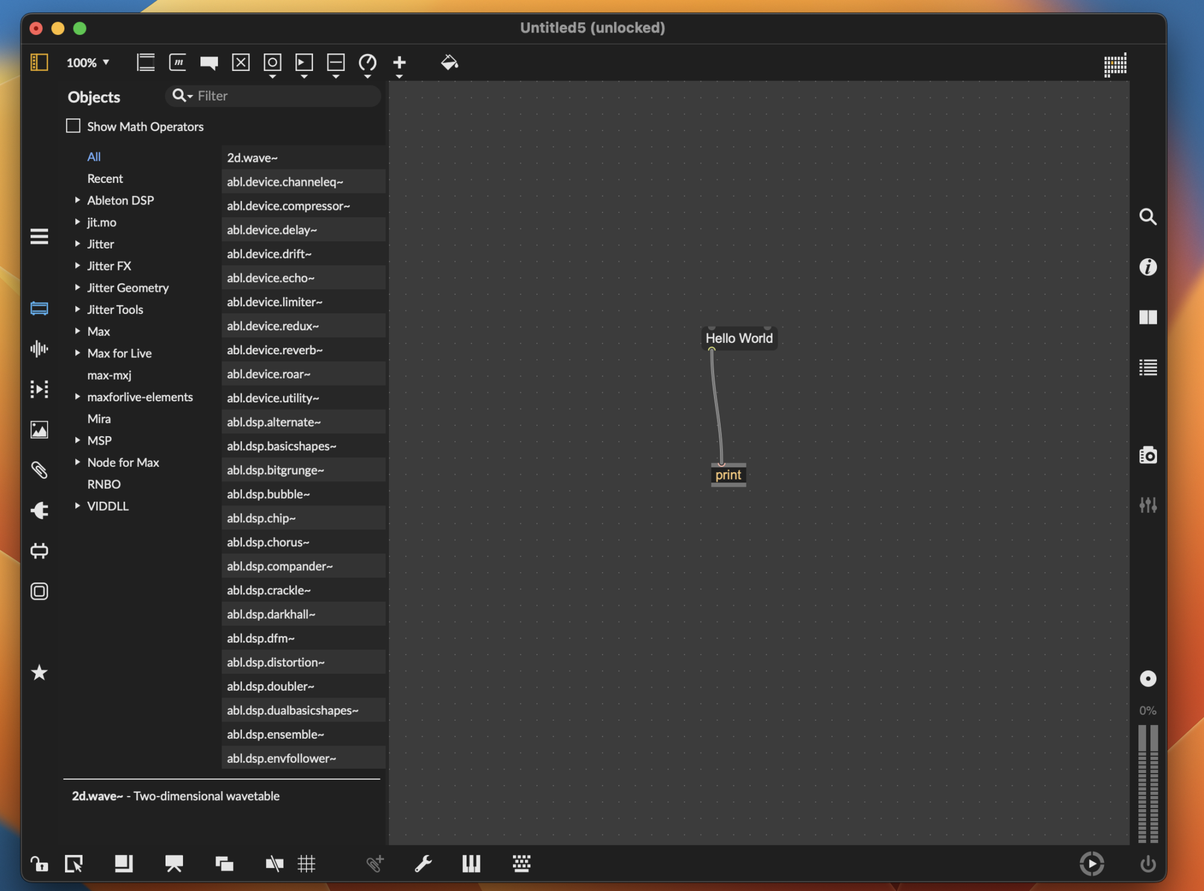Select the RNBO category
Viewport: 1204px width, 891px height.
(x=104, y=484)
